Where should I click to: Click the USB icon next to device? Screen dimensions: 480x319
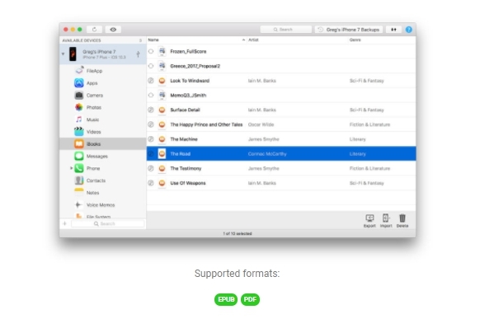[138, 54]
